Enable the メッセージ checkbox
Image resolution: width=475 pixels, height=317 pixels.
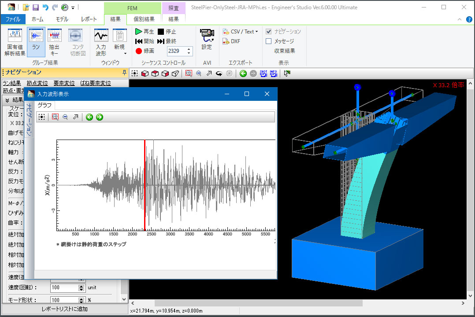click(x=269, y=41)
